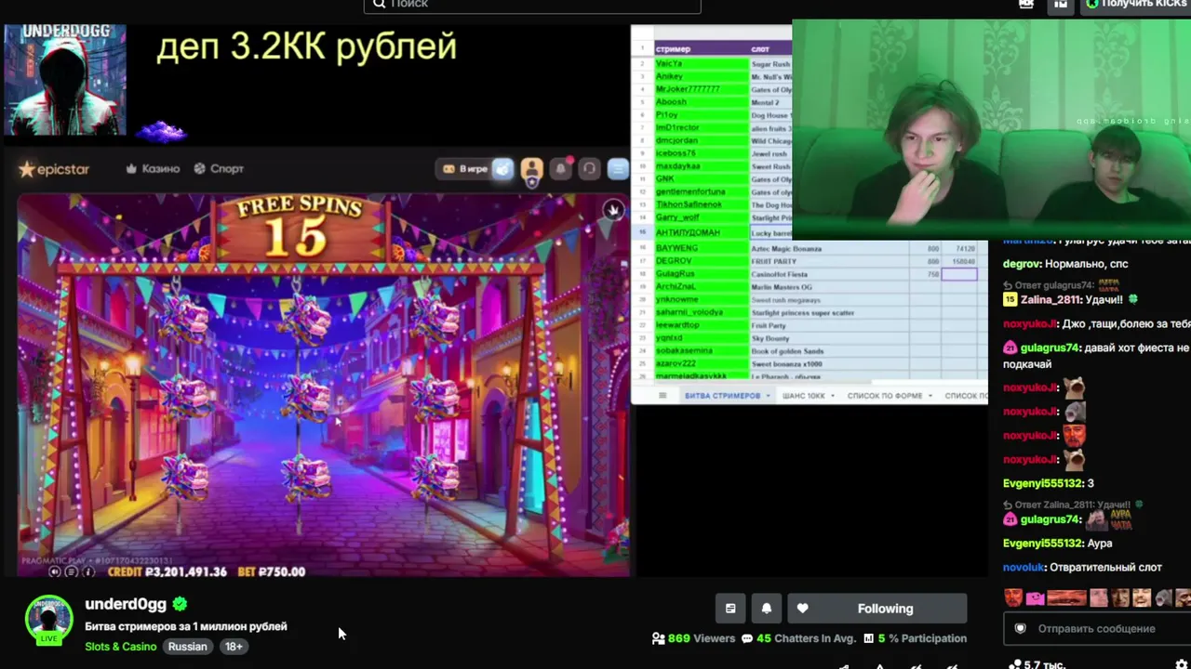The height and width of the screenshot is (669, 1191).
Task: Select the GulagRus streamer cell
Action: click(x=702, y=274)
